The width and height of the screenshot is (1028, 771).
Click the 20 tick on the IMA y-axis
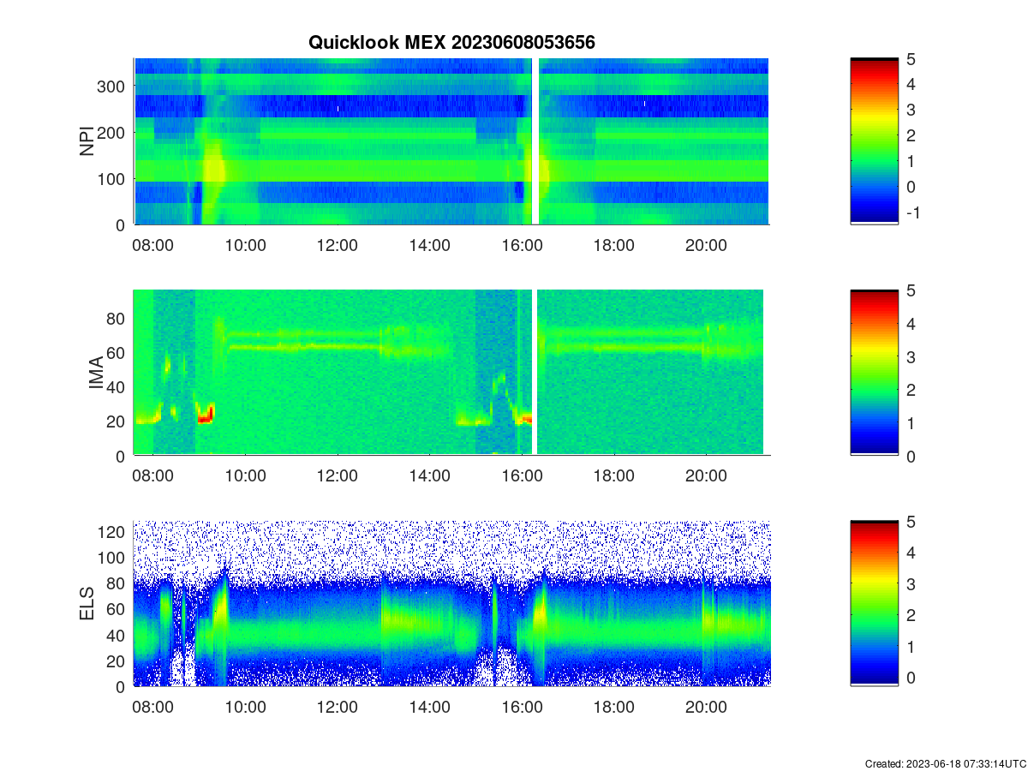117,421
